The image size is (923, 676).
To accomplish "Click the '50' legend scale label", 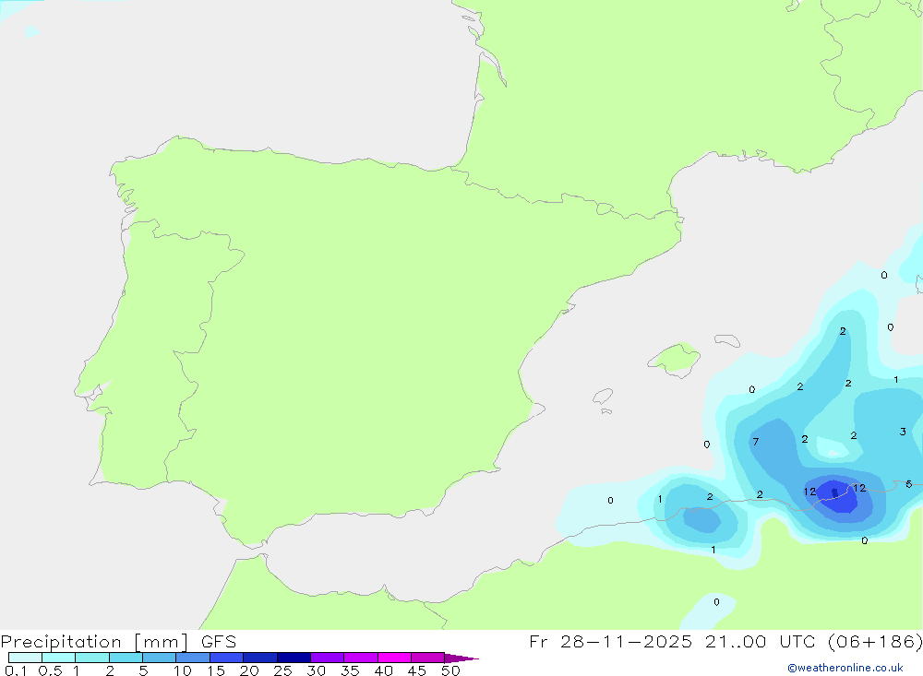I will pyautogui.click(x=450, y=670).
